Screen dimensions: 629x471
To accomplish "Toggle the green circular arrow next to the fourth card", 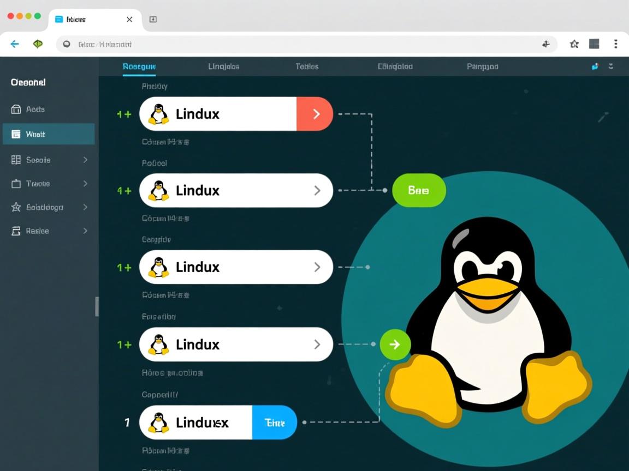I will coord(395,344).
